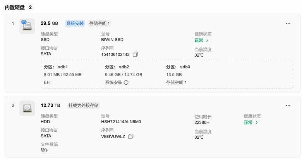Image resolution: width=302 pixels, height=161 pixels.
Task: Click the 8.01 MB / 92.55 MB usage value
Action: click(63, 75)
